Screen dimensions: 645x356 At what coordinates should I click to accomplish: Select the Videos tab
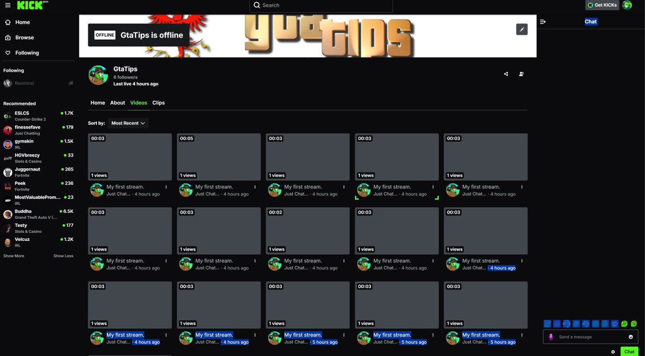pos(139,103)
